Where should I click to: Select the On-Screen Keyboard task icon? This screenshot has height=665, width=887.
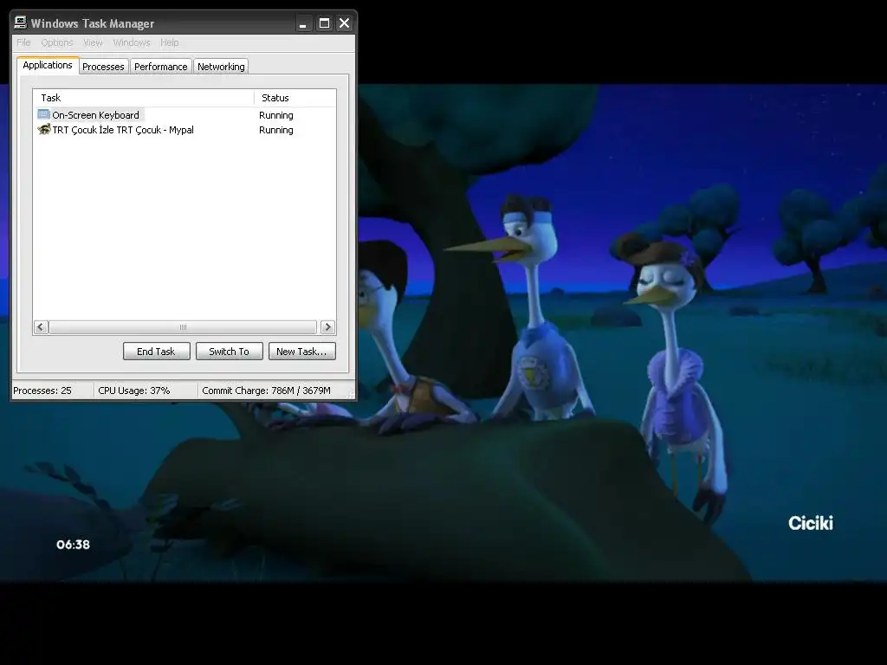[43, 115]
